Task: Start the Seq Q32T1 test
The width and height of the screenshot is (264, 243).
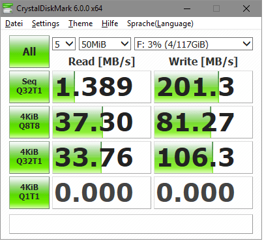Action: 29,87
